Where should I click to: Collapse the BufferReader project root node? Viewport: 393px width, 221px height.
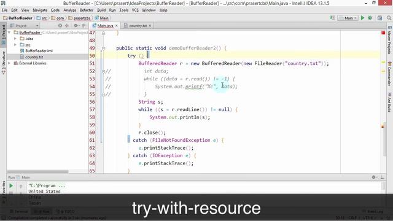coord(9,33)
